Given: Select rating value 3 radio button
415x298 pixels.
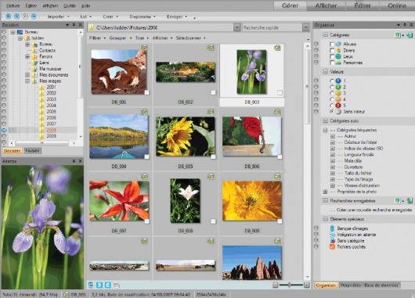Looking at the screenshot, I should 332,93.
